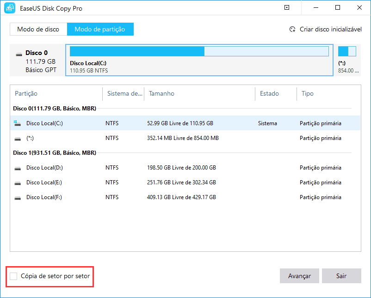Click the Sair button

[x=341, y=276]
